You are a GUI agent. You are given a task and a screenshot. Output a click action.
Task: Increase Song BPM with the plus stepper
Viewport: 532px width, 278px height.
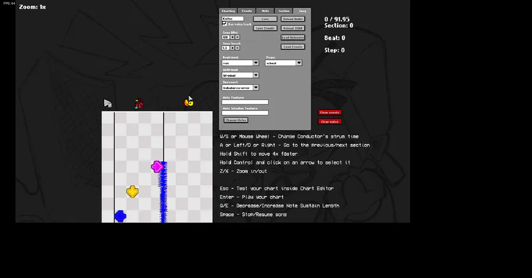(232, 37)
